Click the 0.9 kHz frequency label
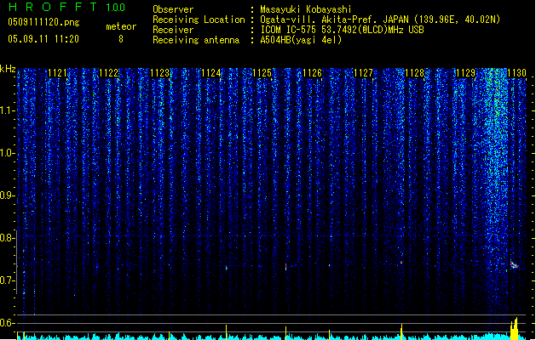This screenshot has height=340, width=536. pyautogui.click(x=8, y=195)
